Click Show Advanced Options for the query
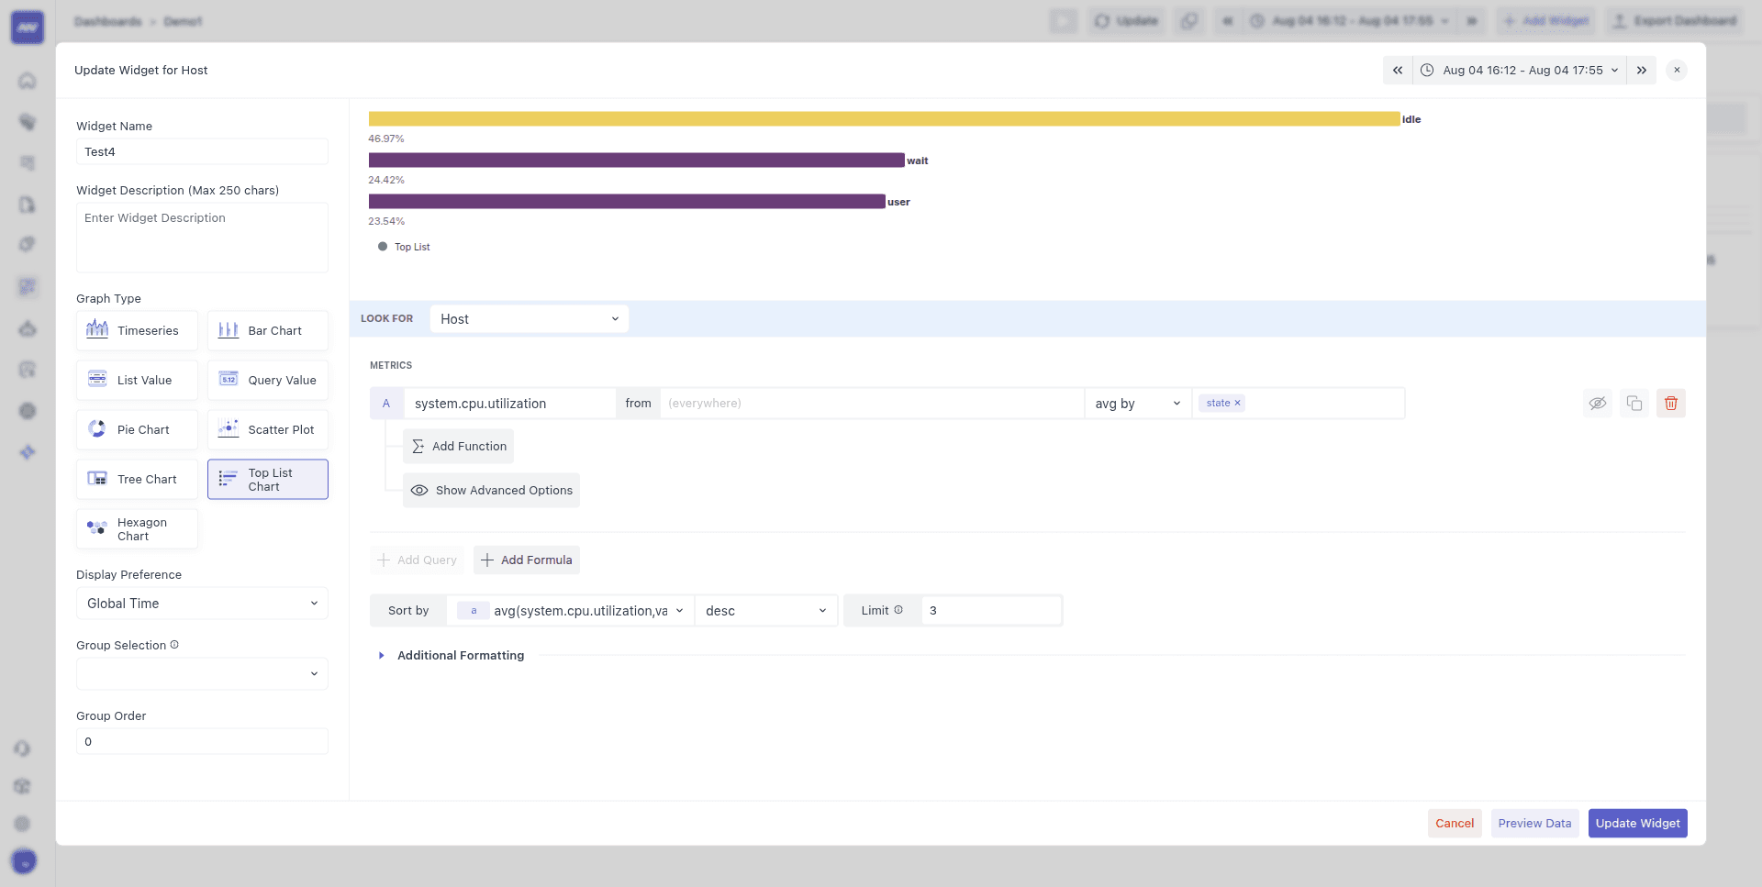This screenshot has height=887, width=1762. pyautogui.click(x=491, y=490)
